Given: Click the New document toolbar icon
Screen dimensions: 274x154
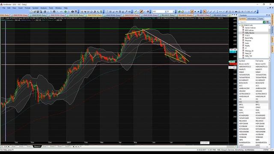Looking at the screenshot, I should point(32,12).
